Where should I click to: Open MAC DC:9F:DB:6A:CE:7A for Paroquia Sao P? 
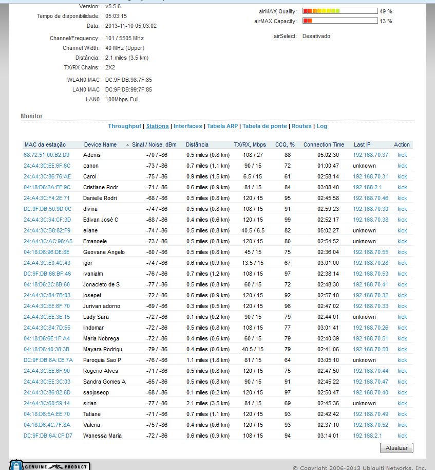coord(48,360)
